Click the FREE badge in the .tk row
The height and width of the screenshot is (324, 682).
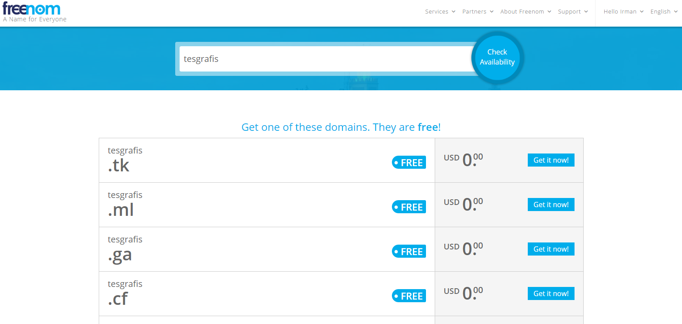(x=409, y=163)
